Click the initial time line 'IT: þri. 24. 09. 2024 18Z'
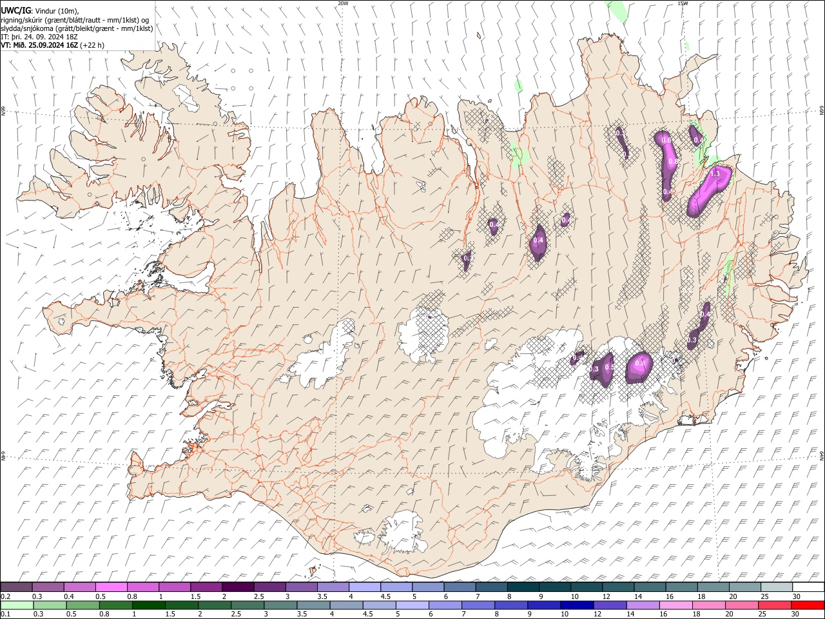The width and height of the screenshot is (825, 619). coord(39,37)
